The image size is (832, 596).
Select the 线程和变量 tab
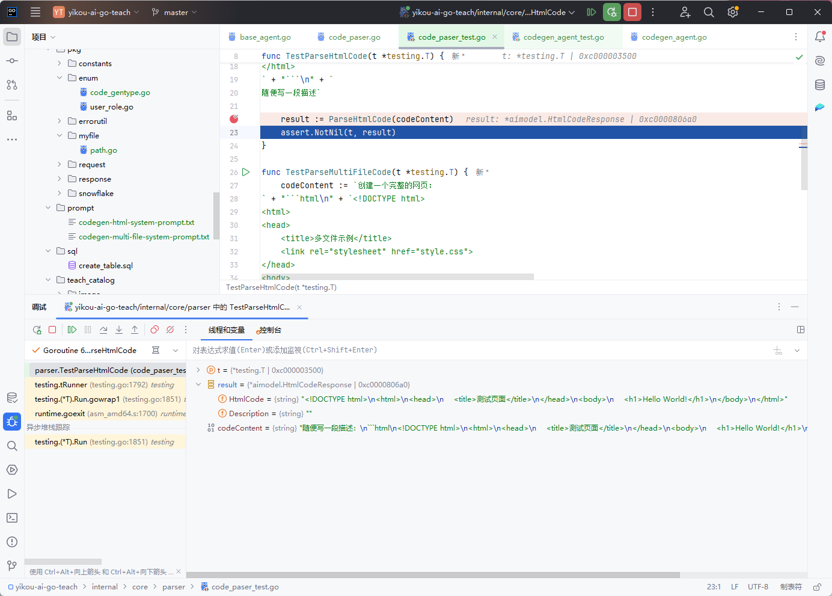point(227,330)
